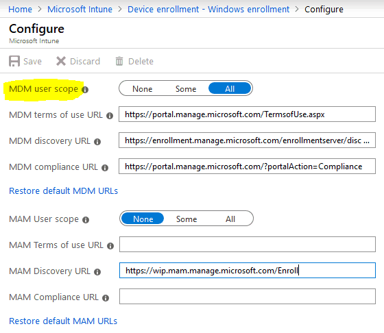Click the MAM Compliance URL label

pos(53,297)
